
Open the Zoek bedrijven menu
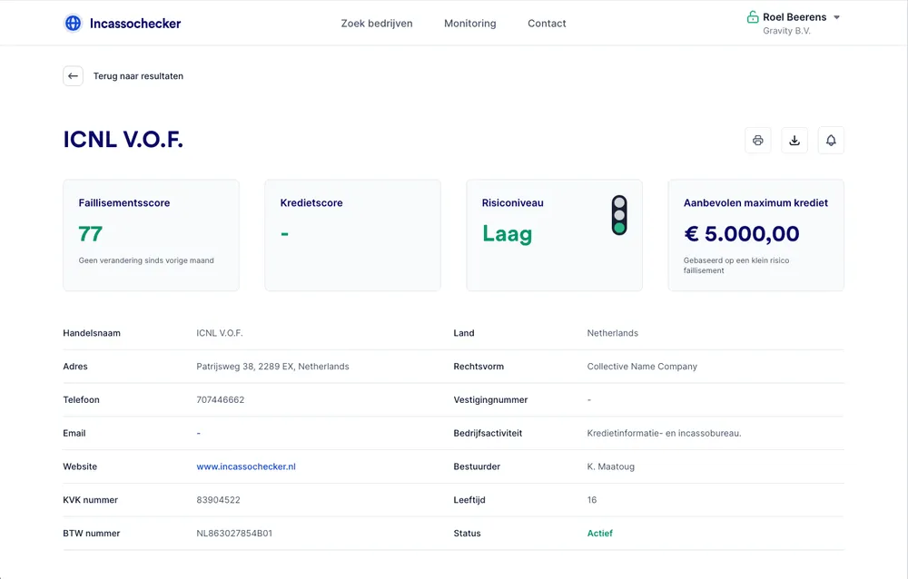(x=377, y=24)
